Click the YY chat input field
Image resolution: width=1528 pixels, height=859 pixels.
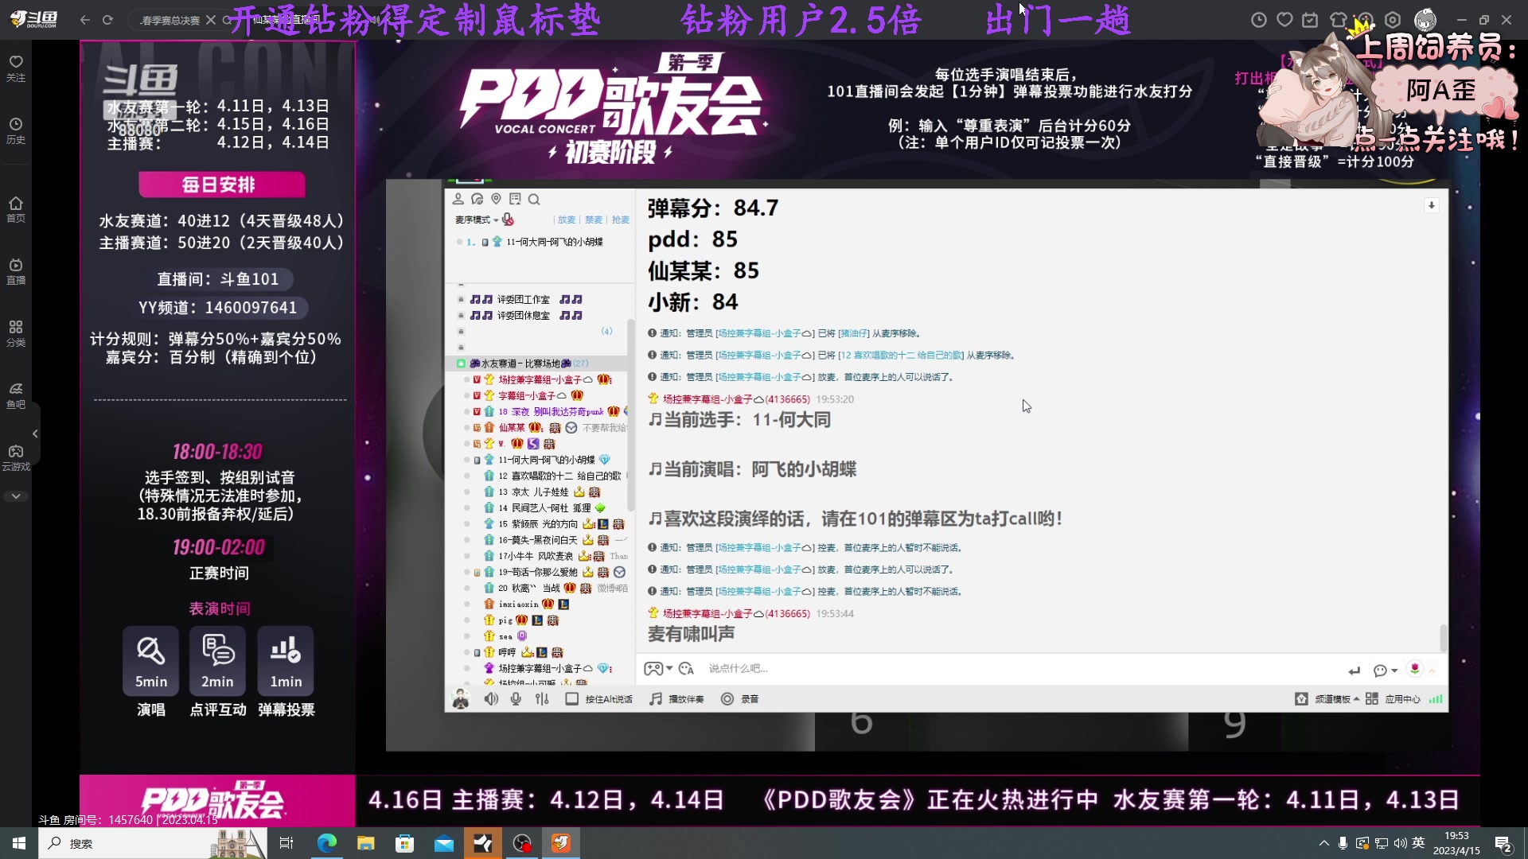click(x=1019, y=669)
